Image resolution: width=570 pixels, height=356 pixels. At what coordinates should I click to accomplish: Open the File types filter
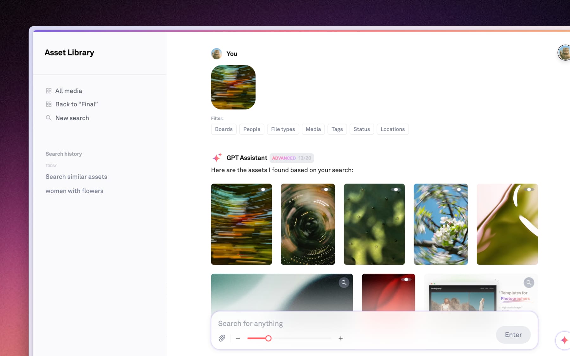(x=283, y=129)
